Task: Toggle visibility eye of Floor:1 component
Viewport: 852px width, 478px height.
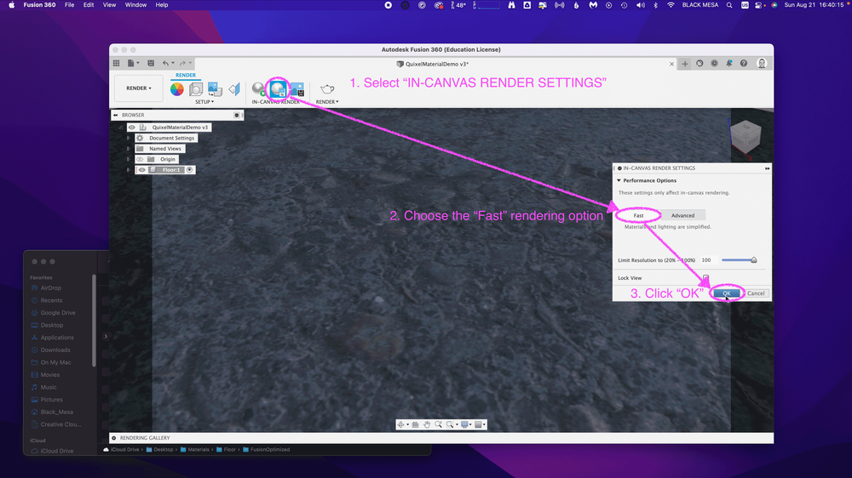Action: pos(142,170)
